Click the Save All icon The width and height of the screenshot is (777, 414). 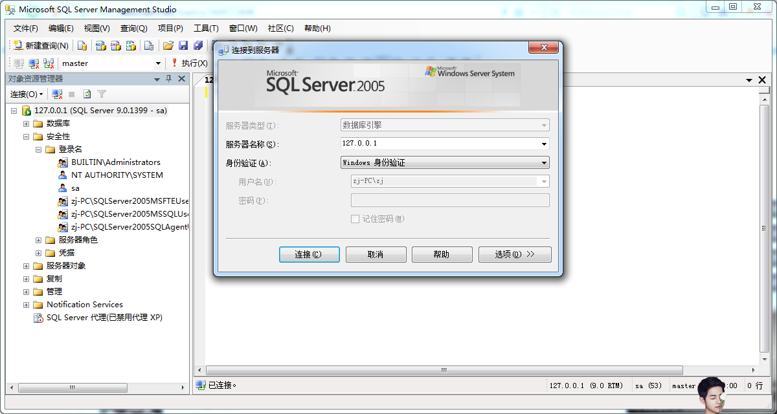tap(198, 45)
